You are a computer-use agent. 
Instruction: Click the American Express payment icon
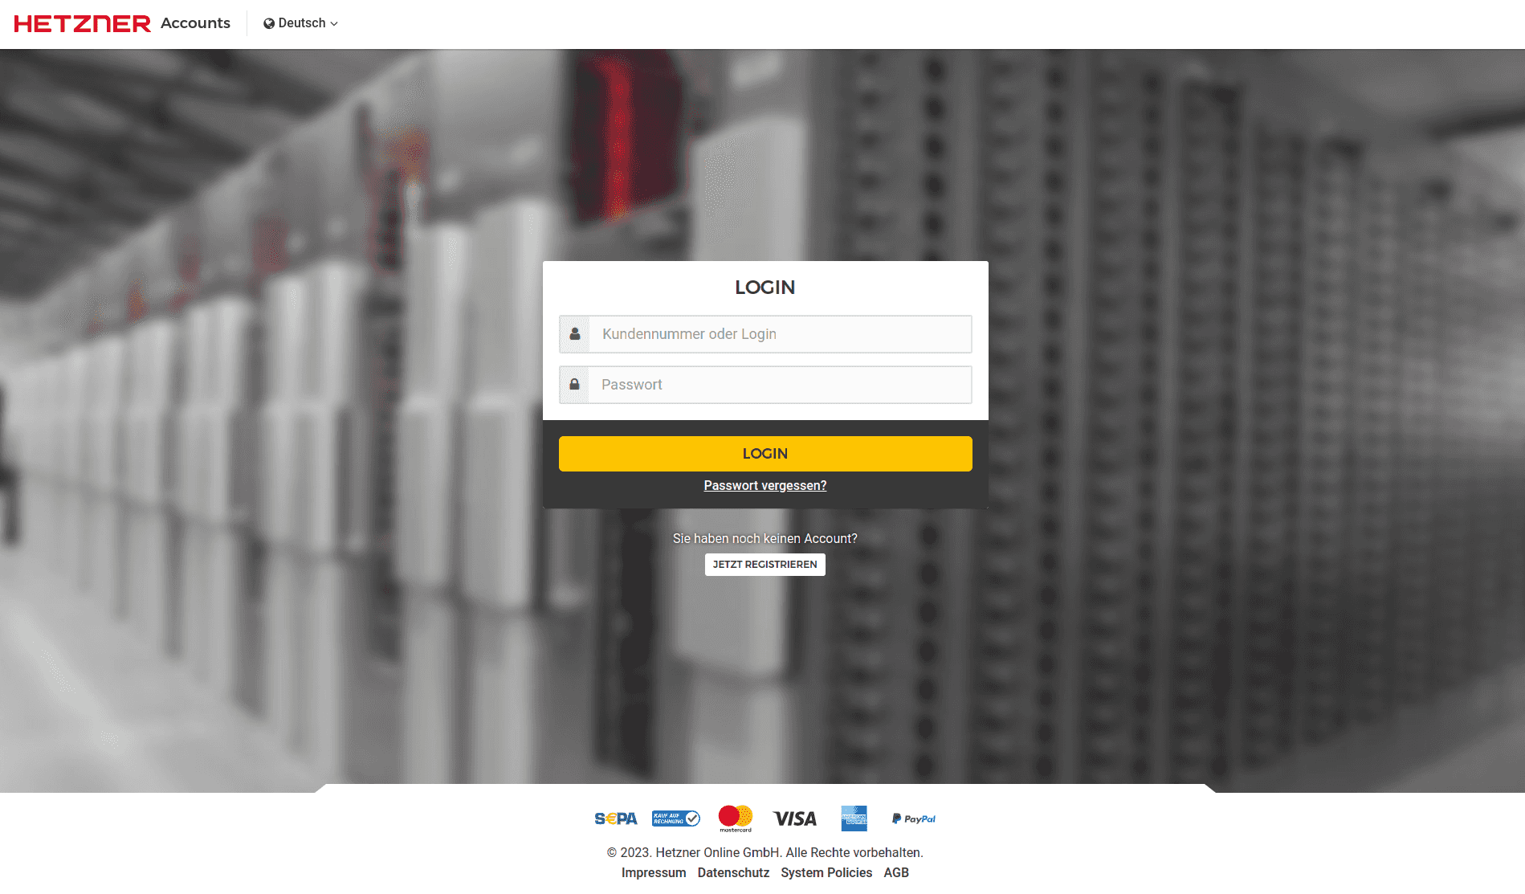pos(854,818)
